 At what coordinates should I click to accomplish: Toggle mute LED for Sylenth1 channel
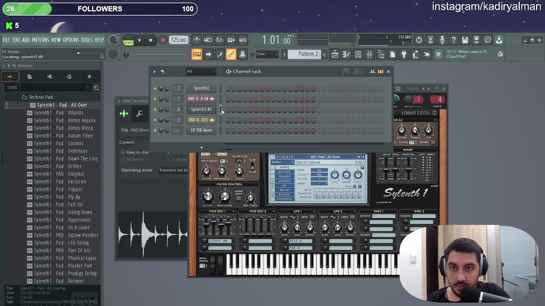tap(155, 88)
